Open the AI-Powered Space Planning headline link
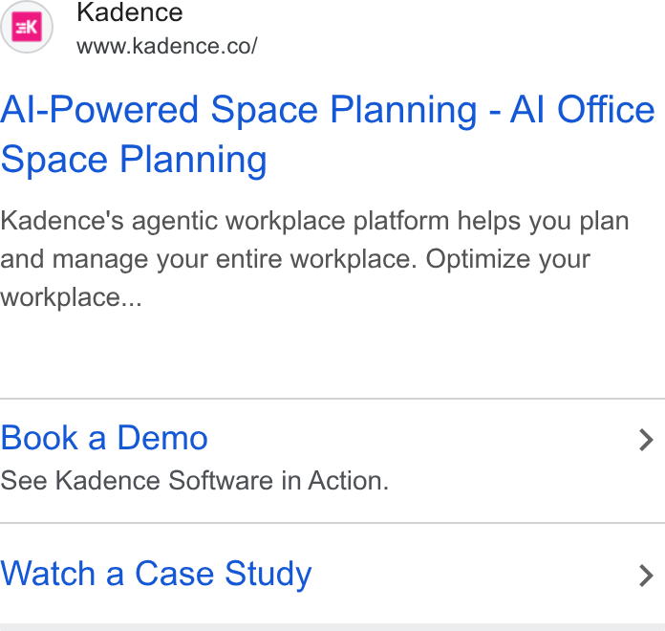The width and height of the screenshot is (665, 631). [328, 134]
